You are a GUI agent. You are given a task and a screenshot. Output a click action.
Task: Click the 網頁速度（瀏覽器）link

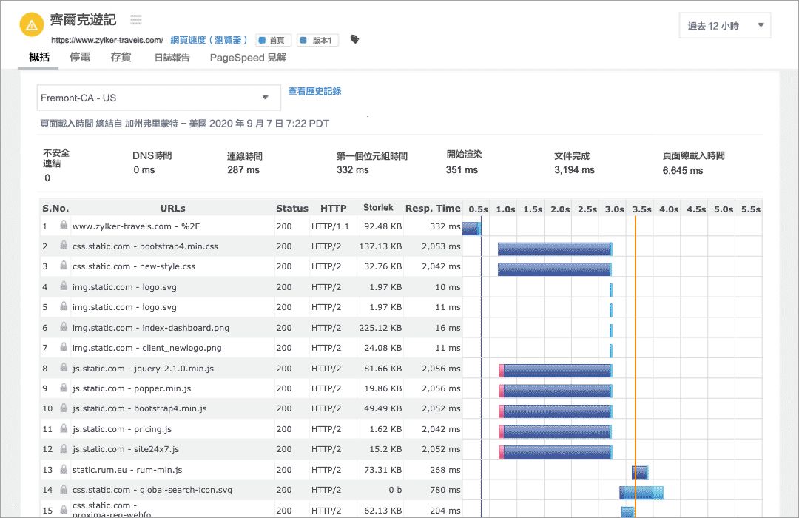[209, 40]
